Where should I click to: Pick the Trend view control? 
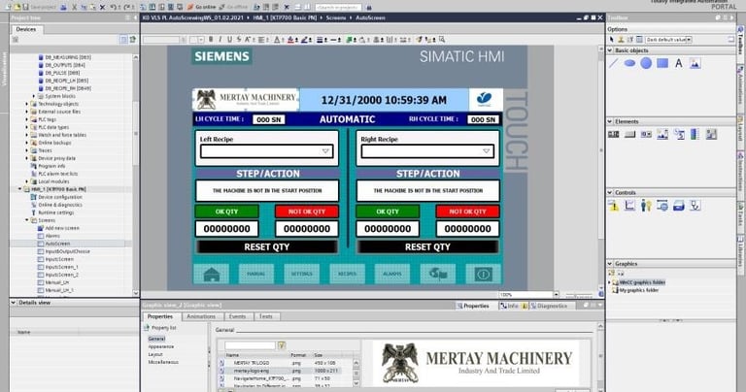629,206
